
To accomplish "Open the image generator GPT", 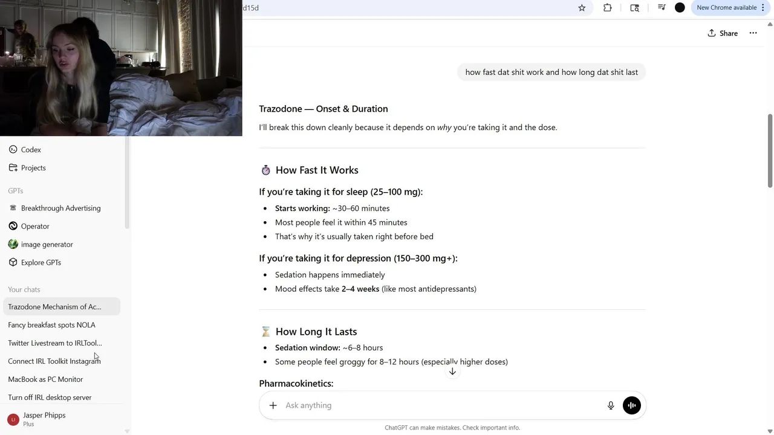I will point(47,244).
